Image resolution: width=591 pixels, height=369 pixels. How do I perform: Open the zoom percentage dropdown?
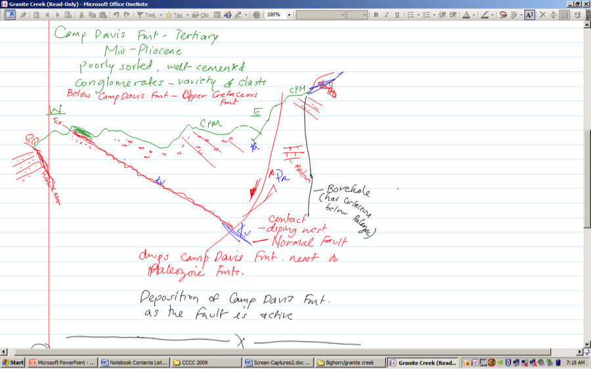[288, 14]
